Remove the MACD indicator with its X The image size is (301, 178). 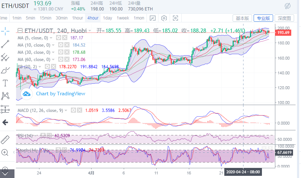pos(80,110)
